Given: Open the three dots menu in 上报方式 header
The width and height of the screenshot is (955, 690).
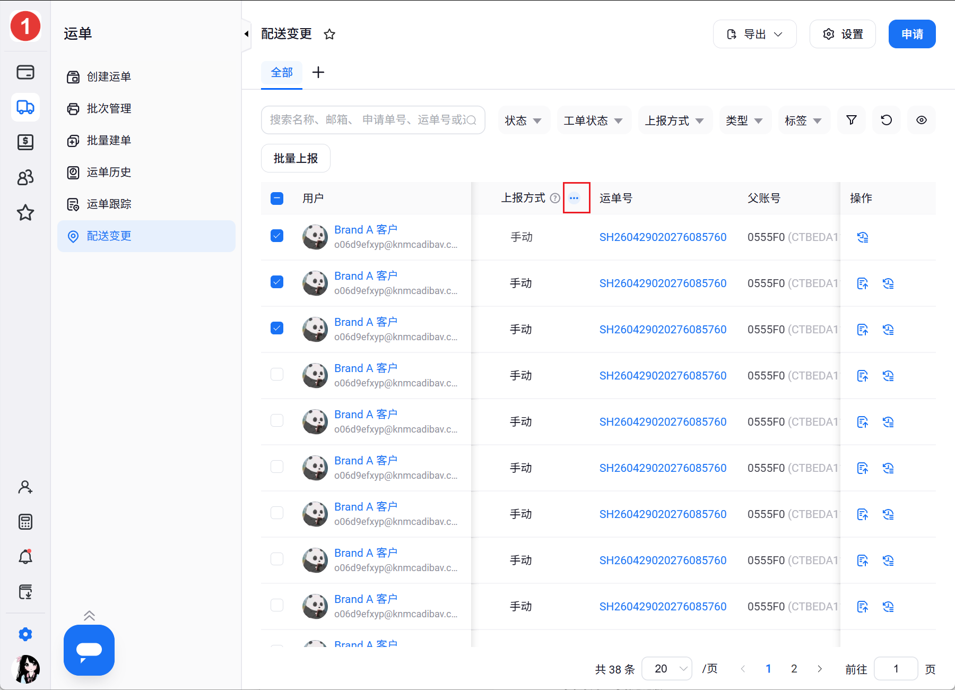Looking at the screenshot, I should [574, 199].
